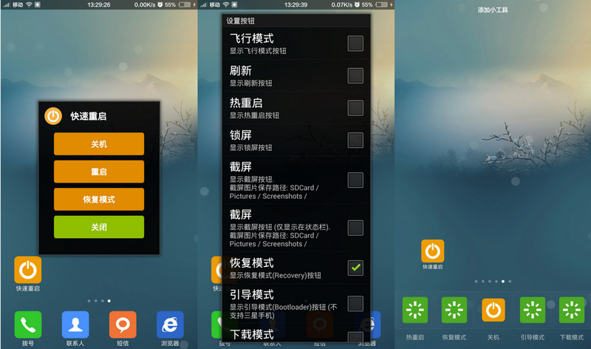Tap the 快速重启 popup title text
This screenshot has height=349, width=591.
tap(88, 116)
